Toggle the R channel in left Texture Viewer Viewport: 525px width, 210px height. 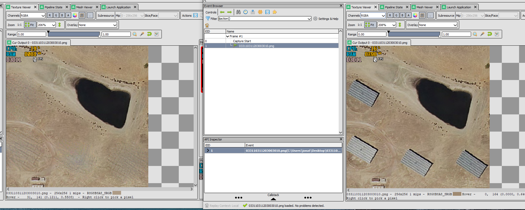click(50, 15)
